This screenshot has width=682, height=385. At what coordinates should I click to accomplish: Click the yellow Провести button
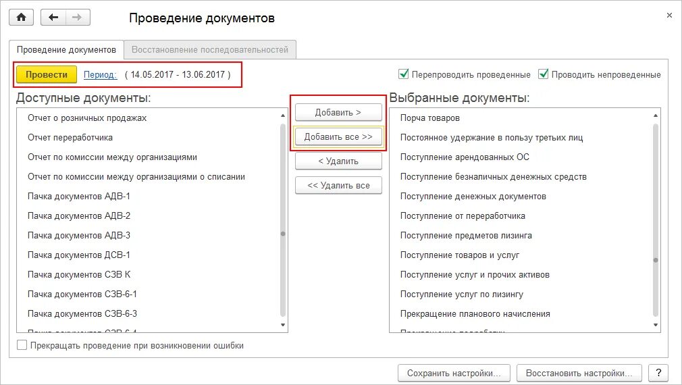[x=47, y=74]
